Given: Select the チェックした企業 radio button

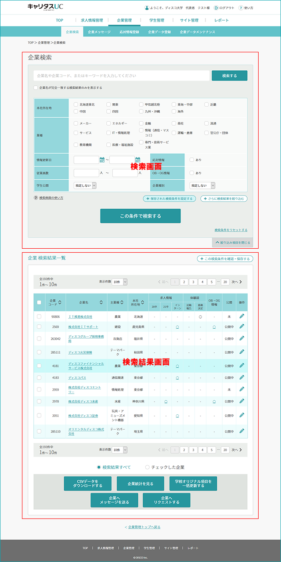Looking at the screenshot, I should (148, 467).
